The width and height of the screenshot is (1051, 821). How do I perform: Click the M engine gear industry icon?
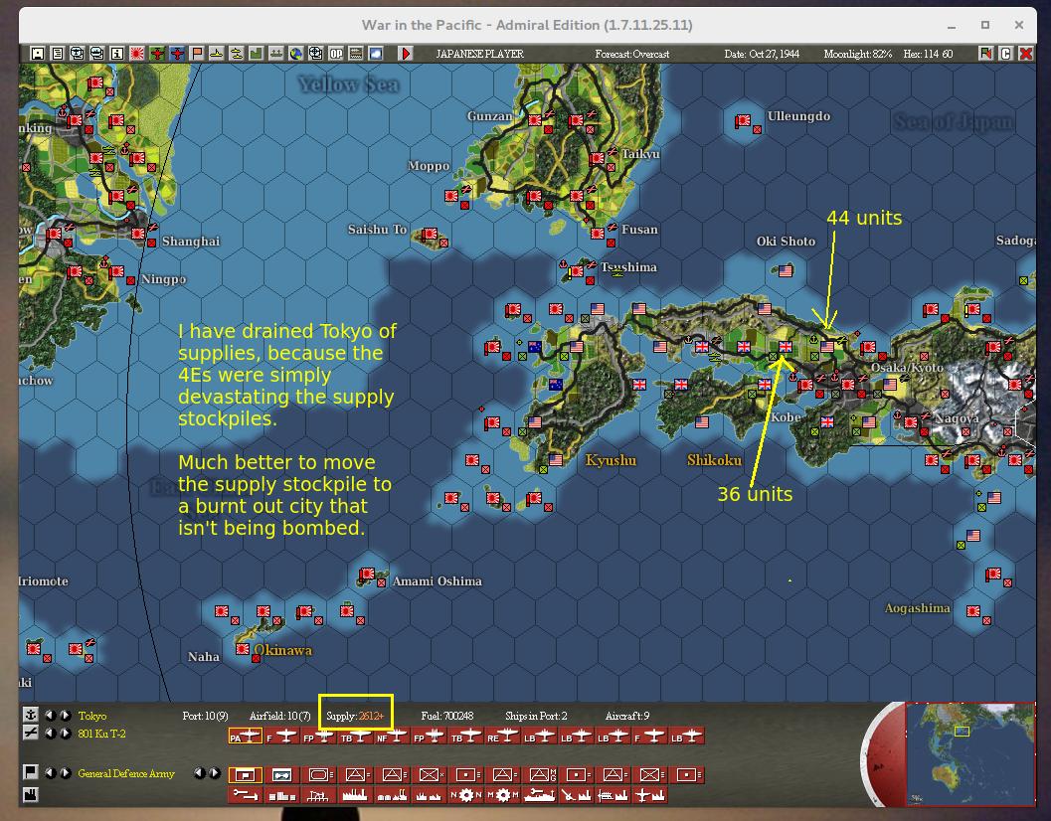(x=503, y=795)
